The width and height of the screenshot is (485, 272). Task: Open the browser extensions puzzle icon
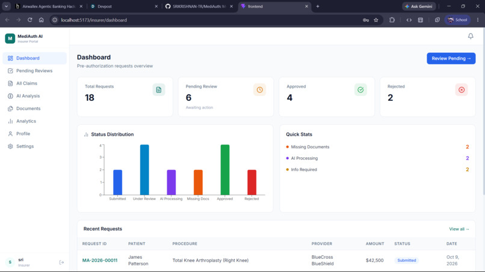point(392,20)
